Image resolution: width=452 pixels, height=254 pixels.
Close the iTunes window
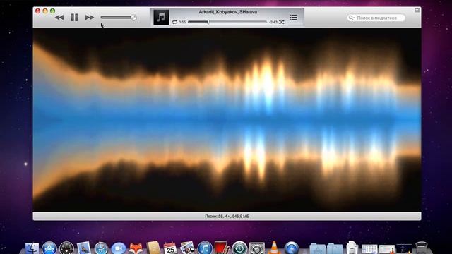pos(37,11)
